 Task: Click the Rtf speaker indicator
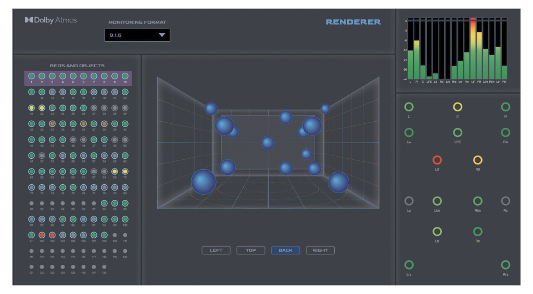coord(478,160)
